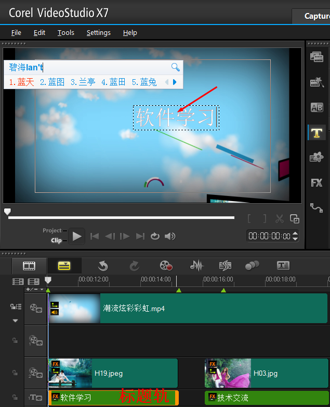
Task: Open the Settings menu
Action: click(x=99, y=32)
